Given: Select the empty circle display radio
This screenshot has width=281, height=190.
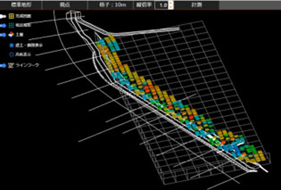Looking at the screenshot, I should [12, 55].
